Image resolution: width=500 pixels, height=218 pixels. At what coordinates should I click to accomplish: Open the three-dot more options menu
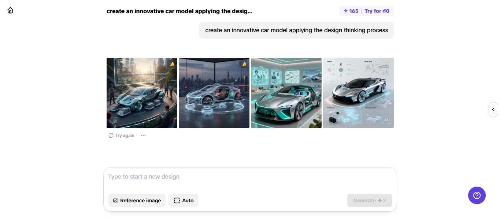(x=143, y=135)
